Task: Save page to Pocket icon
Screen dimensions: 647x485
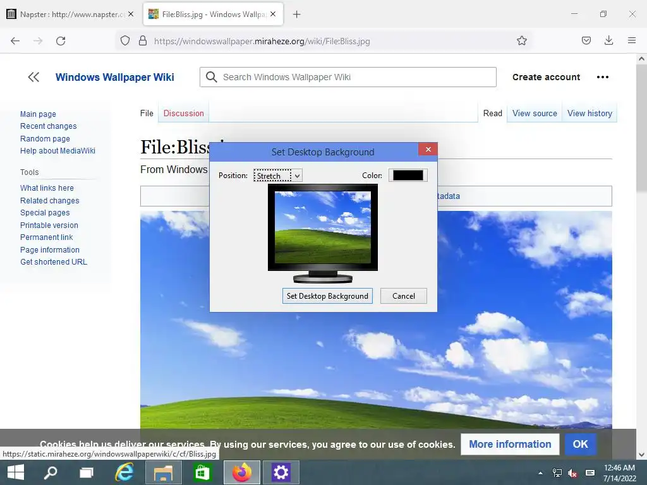Action: (586, 41)
